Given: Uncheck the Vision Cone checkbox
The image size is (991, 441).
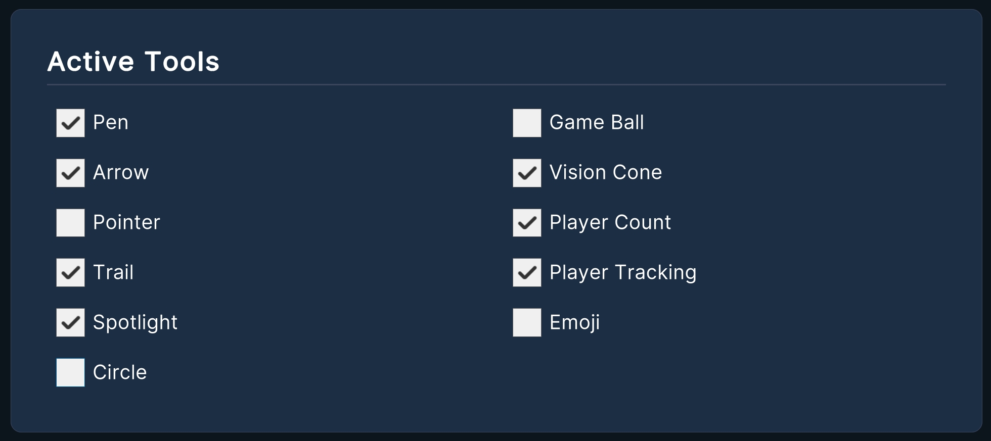Looking at the screenshot, I should point(527,173).
